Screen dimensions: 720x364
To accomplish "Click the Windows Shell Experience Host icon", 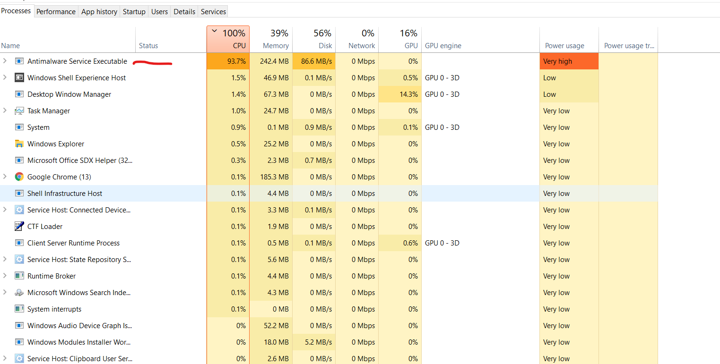I will (x=19, y=78).
